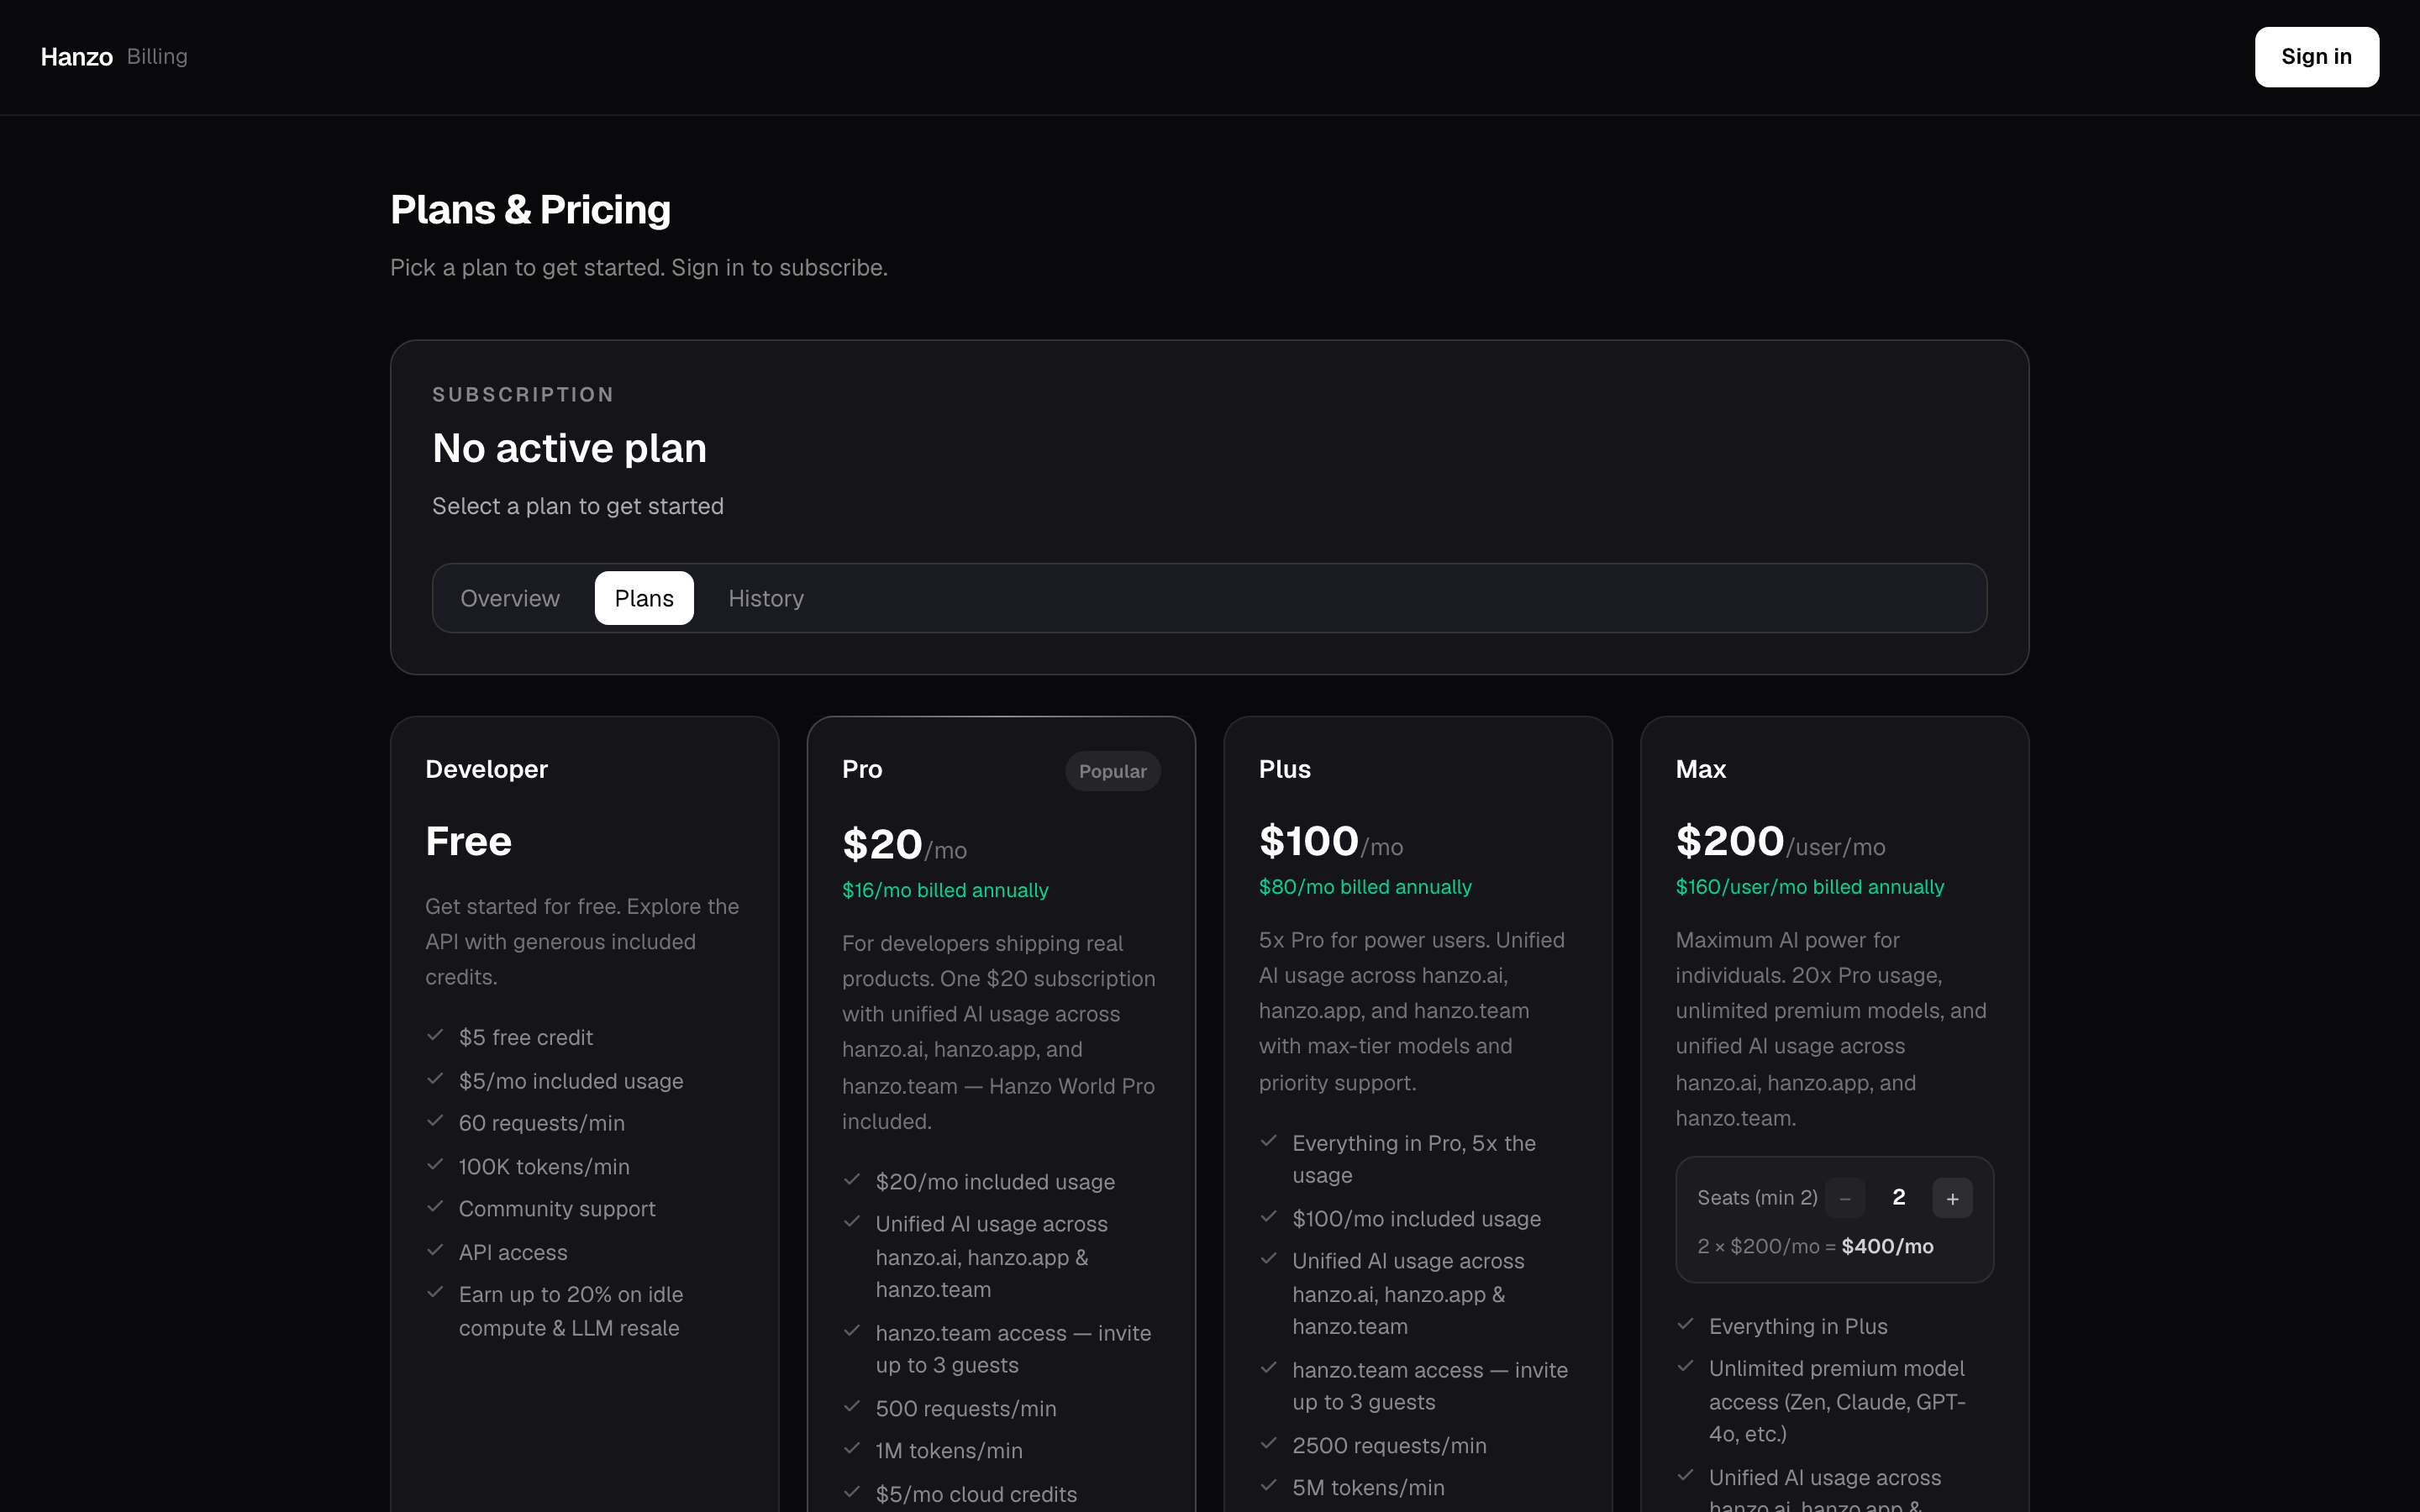2420x1512 pixels.
Task: Click checkmark beside "1M tokens/min"
Action: [x=852, y=1448]
